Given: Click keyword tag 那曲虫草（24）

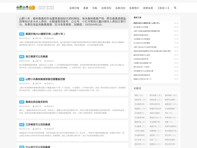Looking at the screenshot, I should 140,100.
